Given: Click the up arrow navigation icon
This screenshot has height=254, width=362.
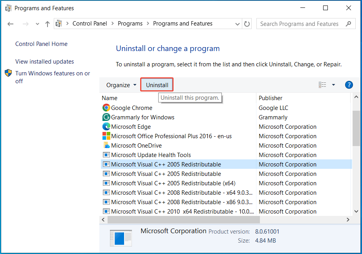Looking at the screenshot, I should (x=47, y=24).
